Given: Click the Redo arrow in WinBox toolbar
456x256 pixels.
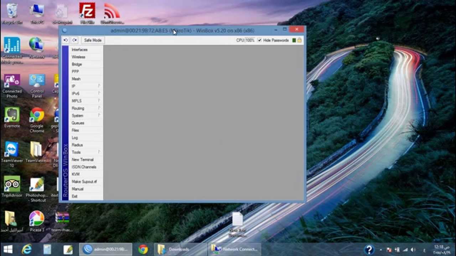Looking at the screenshot, I should coord(74,40).
